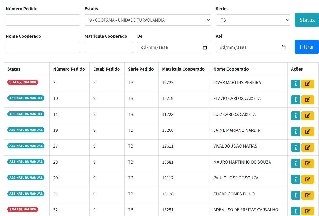The height and width of the screenshot is (216, 319).
Task: Click ASSINATURA MANUAL badge for order 10
Action: [26, 98]
